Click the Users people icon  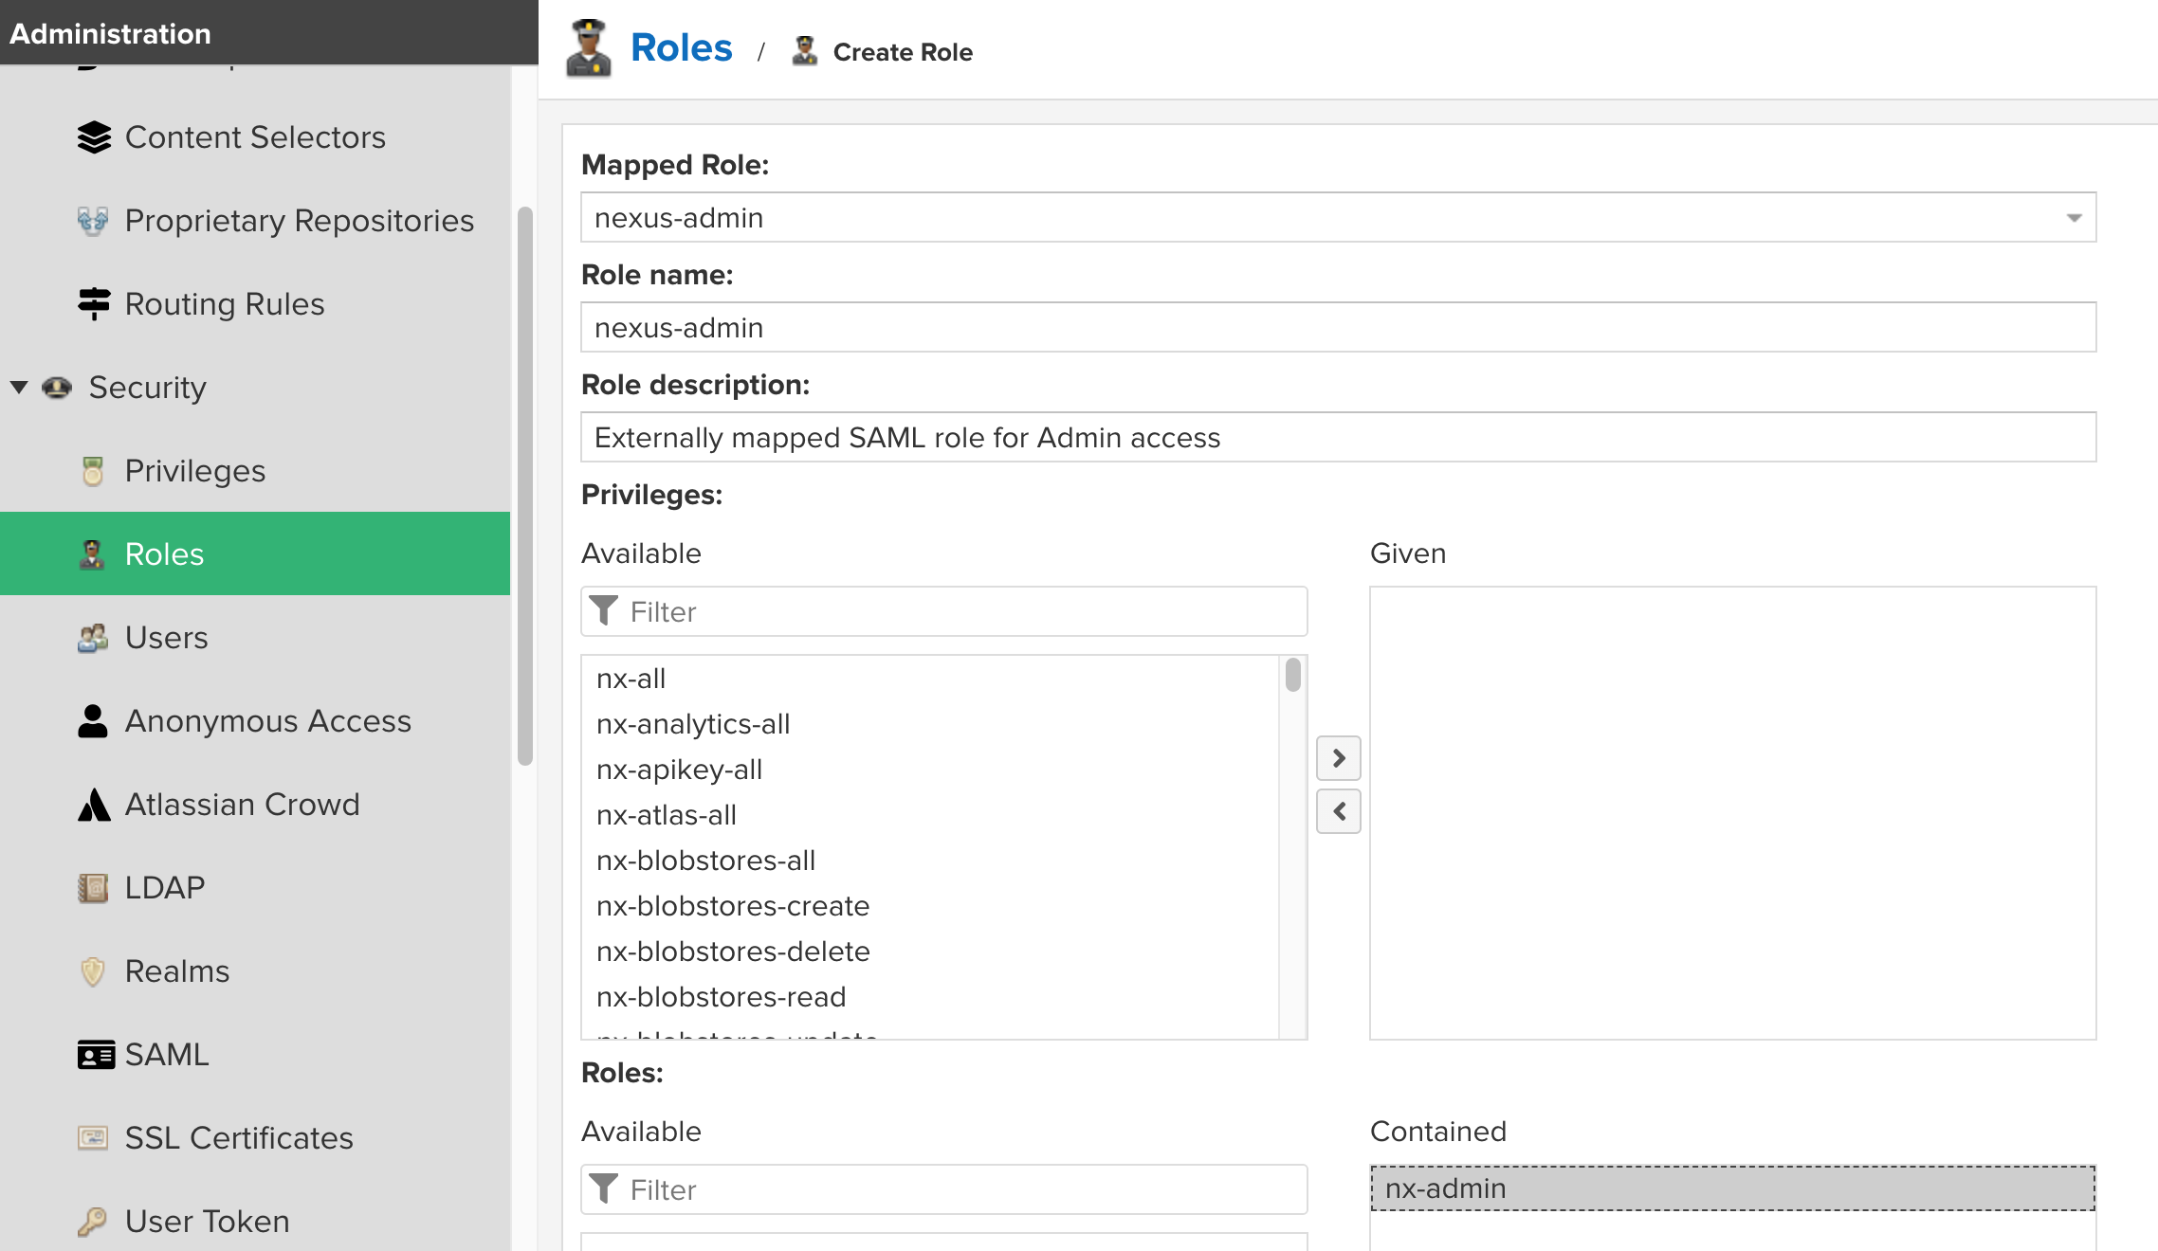[x=93, y=638]
